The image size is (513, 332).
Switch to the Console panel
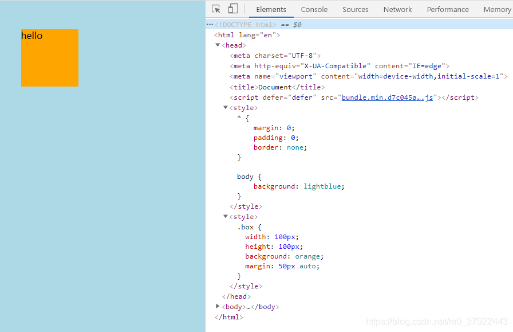314,9
